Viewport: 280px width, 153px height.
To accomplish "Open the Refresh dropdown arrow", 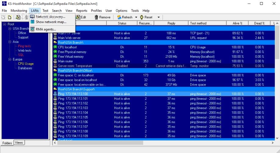I will (x=136, y=17).
